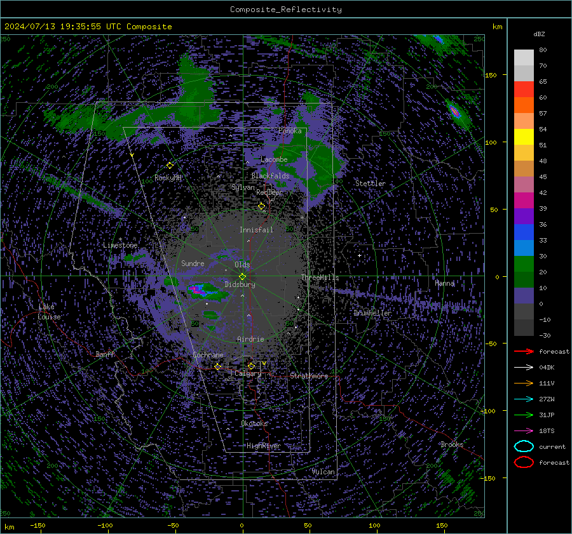Click yellow diamond marker above RockyMH
This screenshot has height=534, width=572.
click(x=170, y=166)
